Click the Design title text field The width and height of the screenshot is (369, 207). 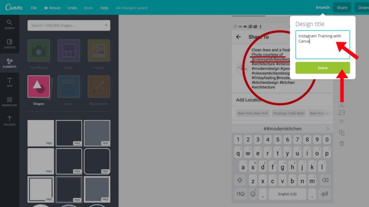(x=323, y=45)
